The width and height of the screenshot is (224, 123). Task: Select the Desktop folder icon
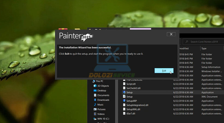coord(95,90)
